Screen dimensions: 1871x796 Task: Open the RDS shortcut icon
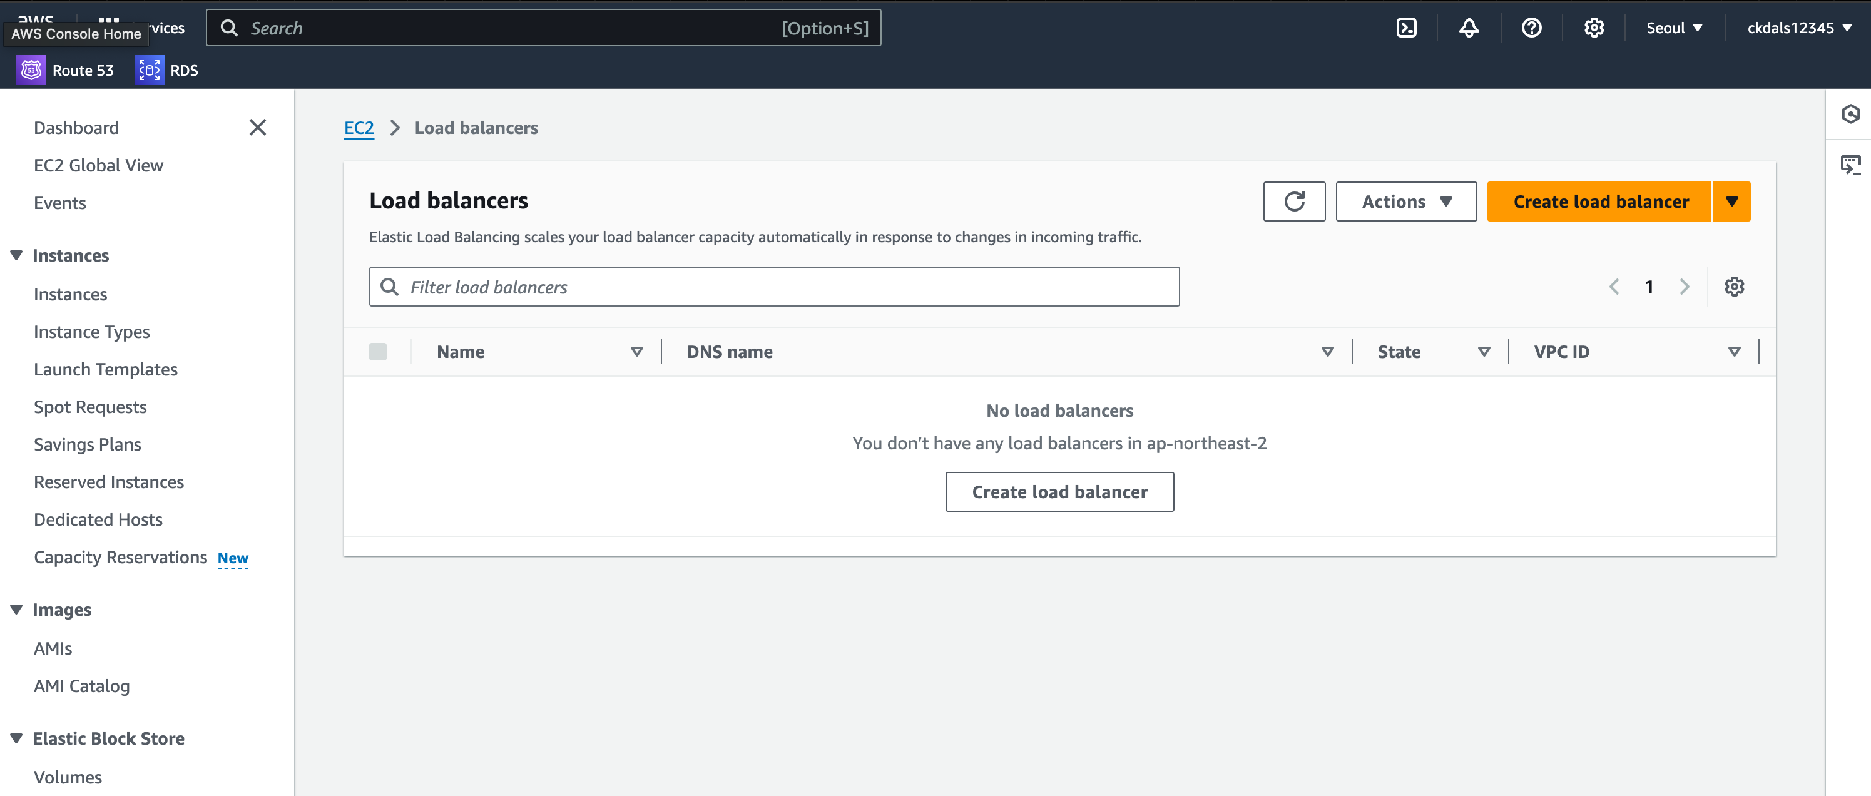[149, 71]
